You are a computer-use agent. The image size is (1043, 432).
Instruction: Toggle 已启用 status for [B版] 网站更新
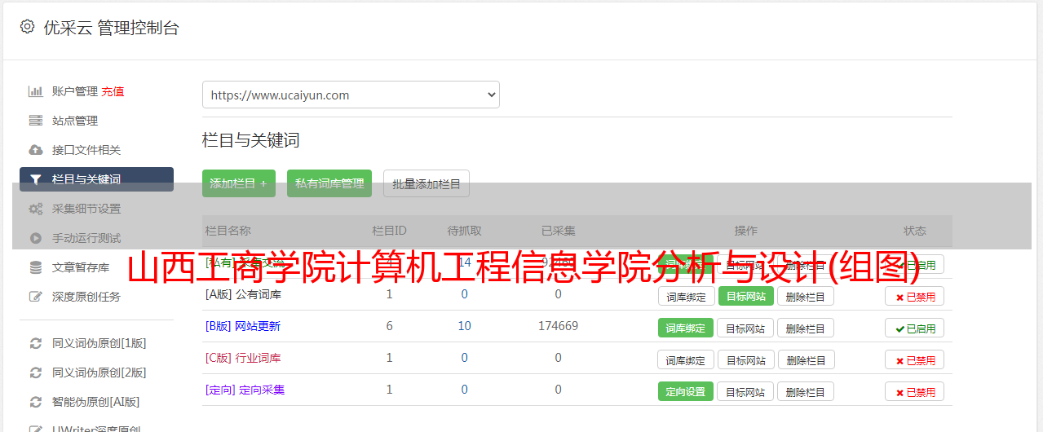pyautogui.click(x=915, y=328)
